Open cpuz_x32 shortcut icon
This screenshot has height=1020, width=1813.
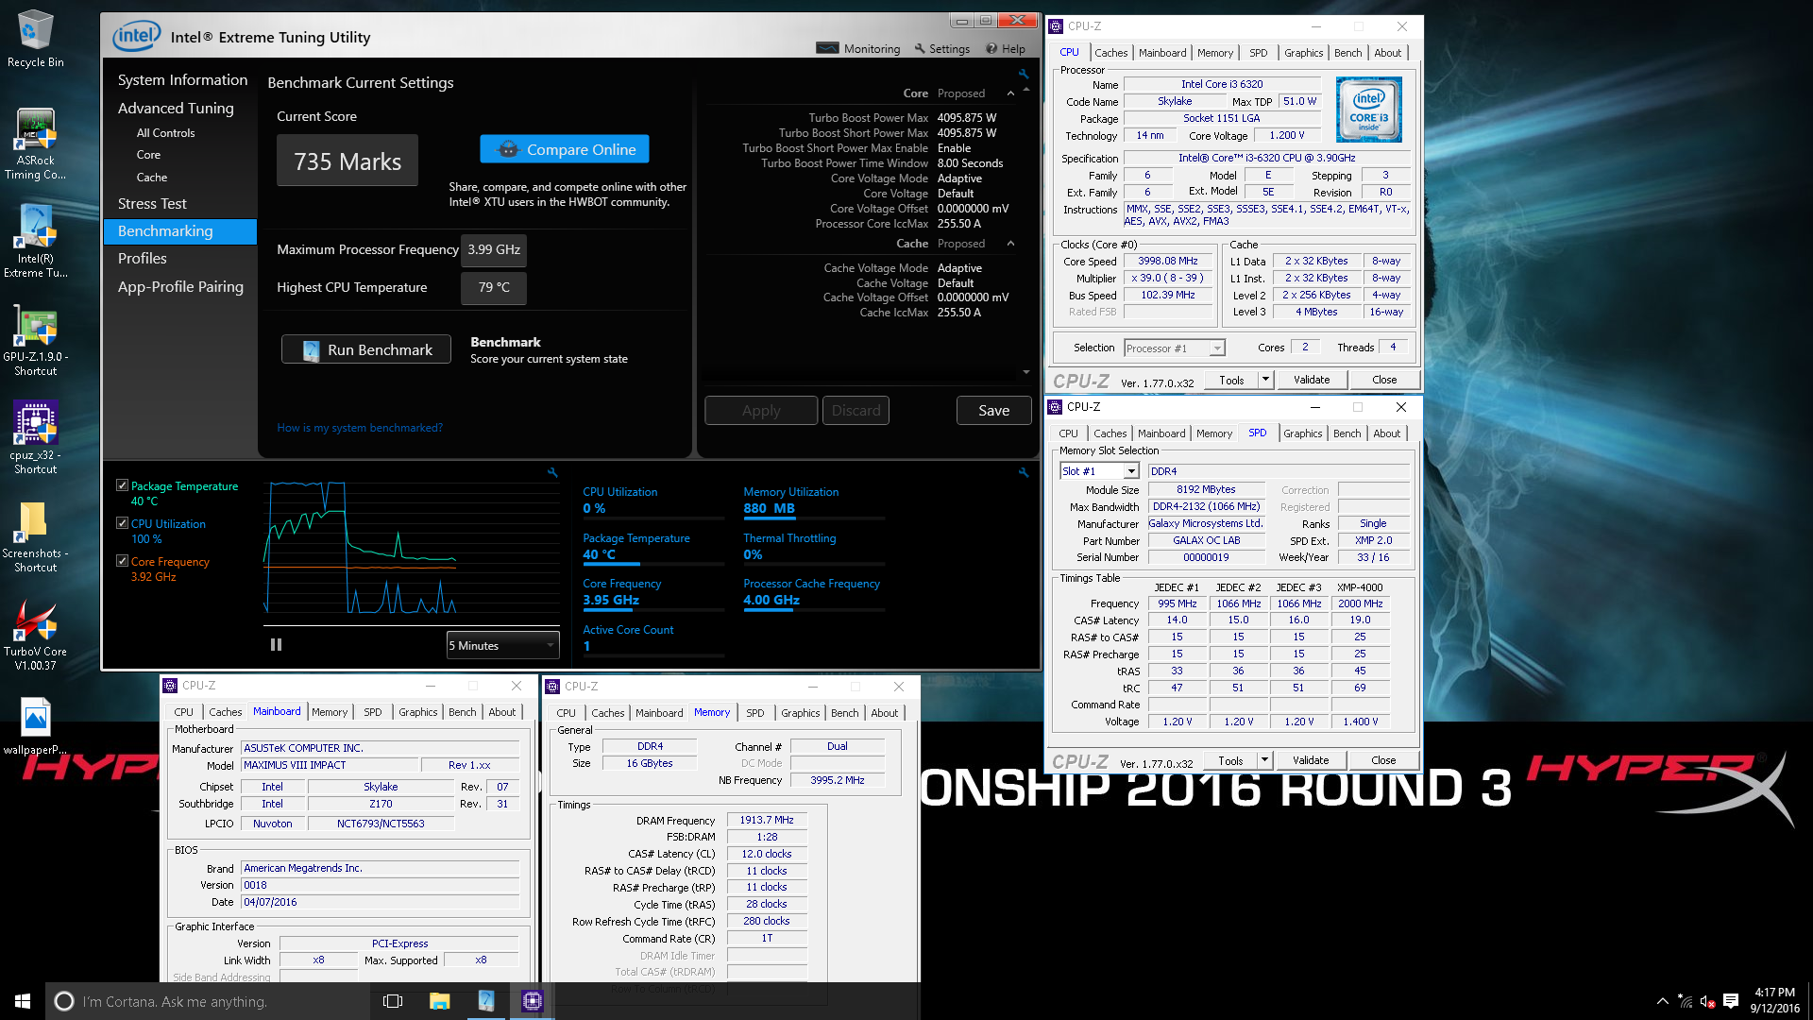tap(35, 437)
